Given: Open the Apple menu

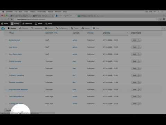Looking at the screenshot, I should pos(3,12).
